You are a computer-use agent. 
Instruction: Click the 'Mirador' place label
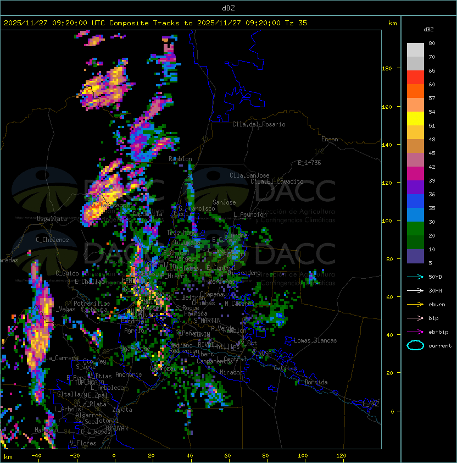231,372
